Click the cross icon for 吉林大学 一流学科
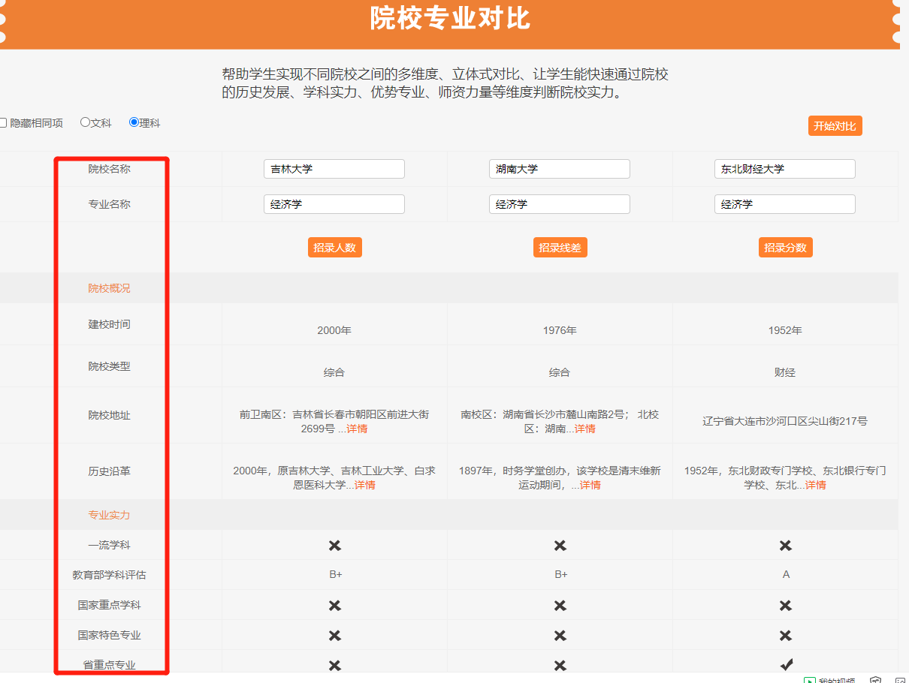 (334, 545)
